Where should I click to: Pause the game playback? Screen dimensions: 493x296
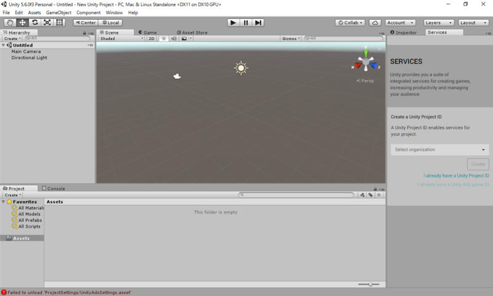[x=245, y=23]
